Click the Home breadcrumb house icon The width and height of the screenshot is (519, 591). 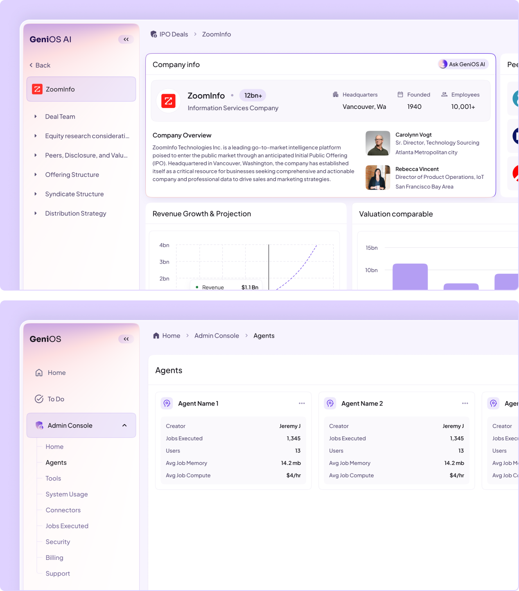point(156,336)
